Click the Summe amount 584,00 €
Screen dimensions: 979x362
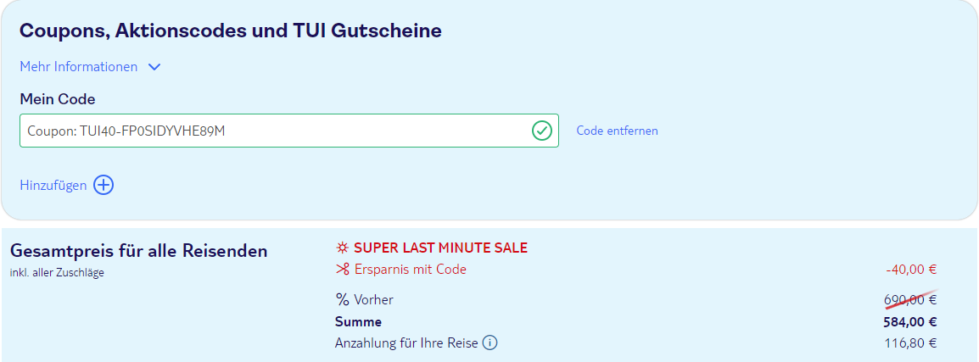tap(910, 322)
